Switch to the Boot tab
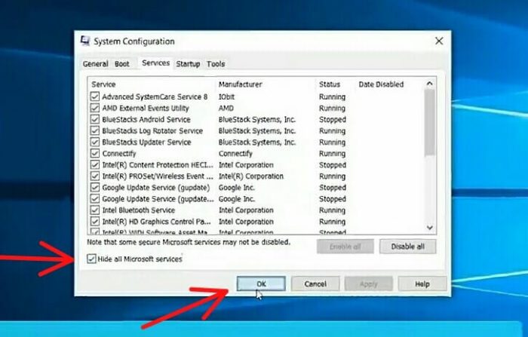The width and height of the screenshot is (528, 337). pos(121,63)
